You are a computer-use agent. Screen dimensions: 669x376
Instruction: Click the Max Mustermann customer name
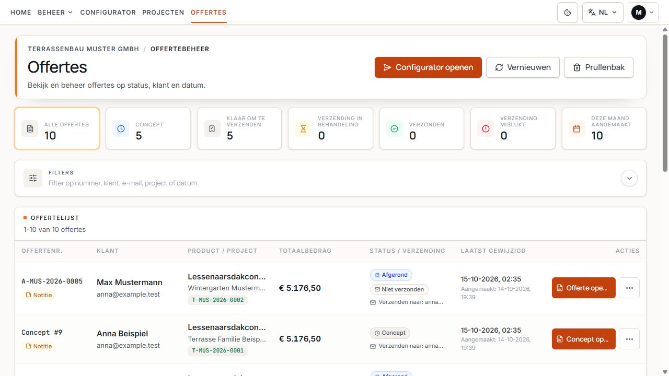[x=130, y=283]
